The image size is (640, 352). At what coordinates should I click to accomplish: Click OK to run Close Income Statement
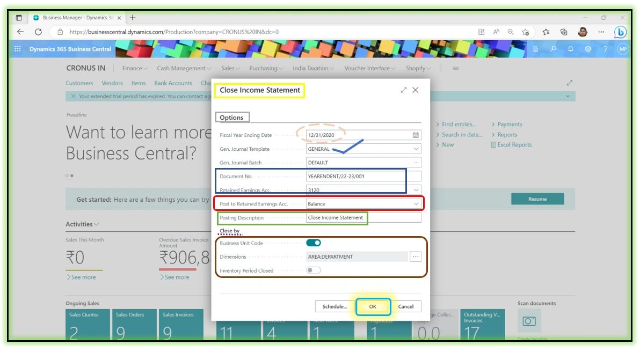pos(373,306)
